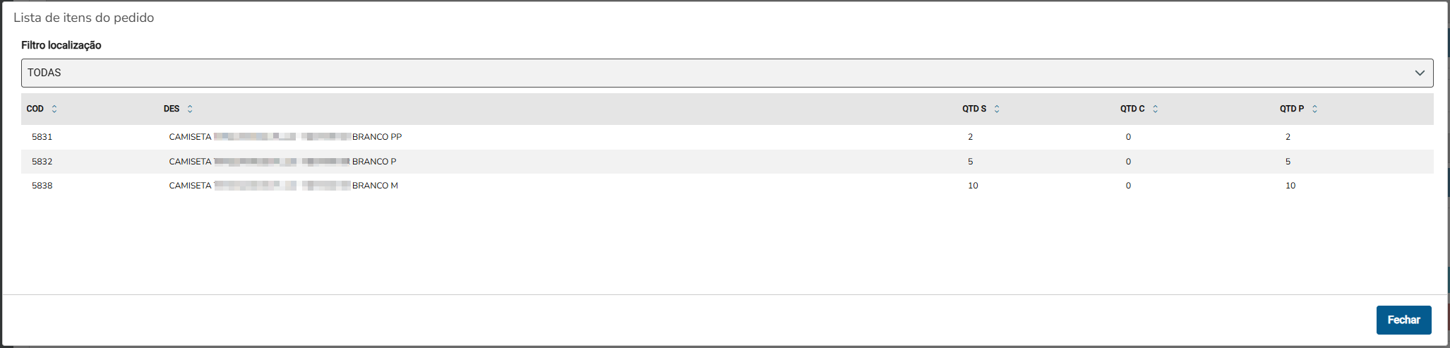
Task: Close the dialog with Fechar button
Action: [x=1403, y=320]
